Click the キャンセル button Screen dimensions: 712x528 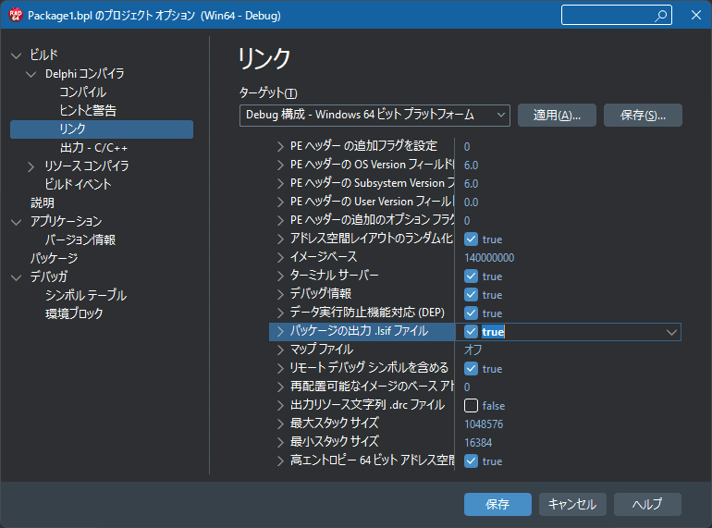[572, 504]
